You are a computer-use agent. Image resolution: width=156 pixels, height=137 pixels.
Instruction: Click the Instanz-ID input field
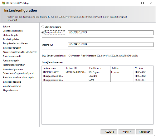[x=111, y=45]
